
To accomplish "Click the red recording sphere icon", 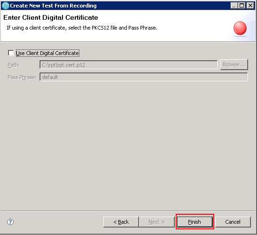I will tap(240, 28).
